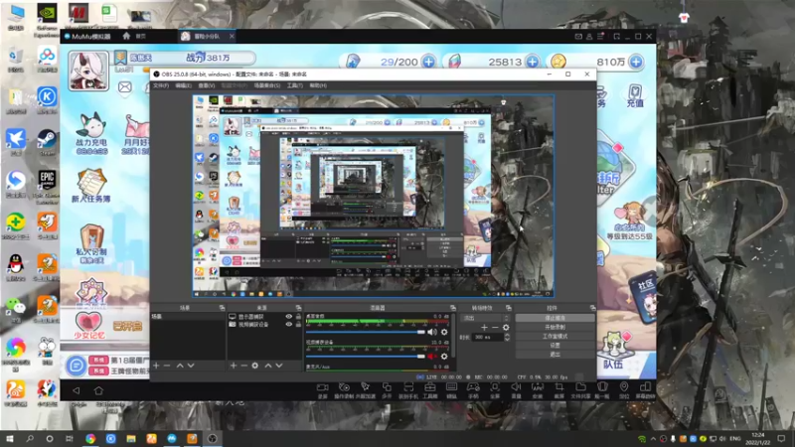Open OBS 查看(V) menu
This screenshot has width=795, height=447.
pyautogui.click(x=206, y=85)
